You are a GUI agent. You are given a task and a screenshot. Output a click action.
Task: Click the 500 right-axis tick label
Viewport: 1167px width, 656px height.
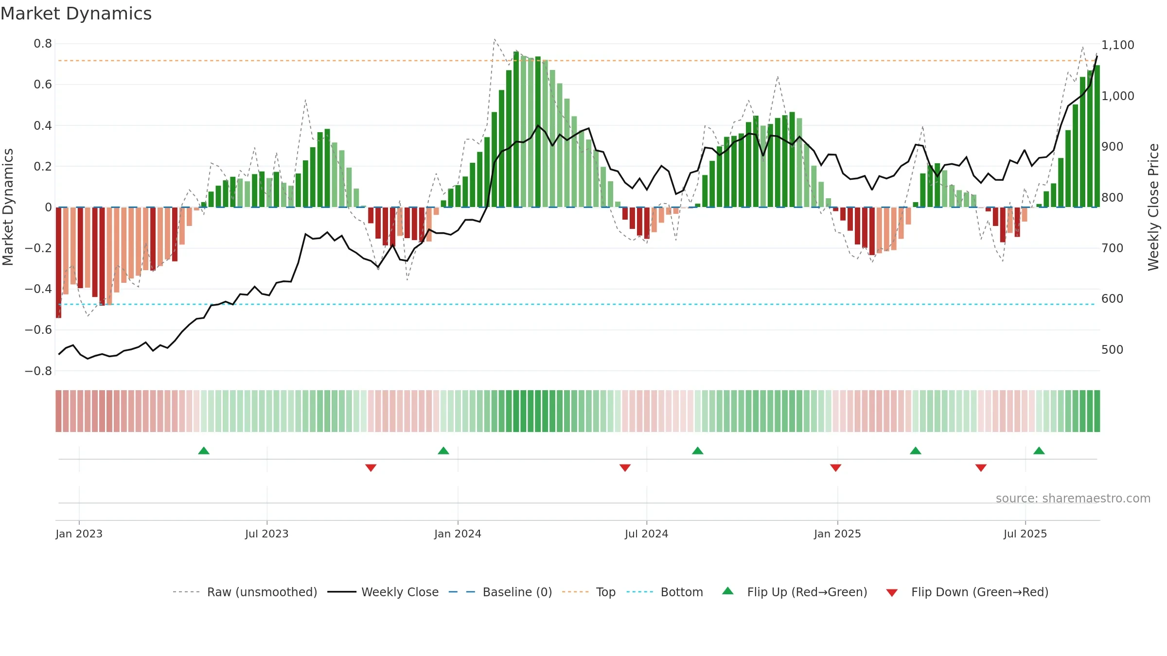(1113, 349)
